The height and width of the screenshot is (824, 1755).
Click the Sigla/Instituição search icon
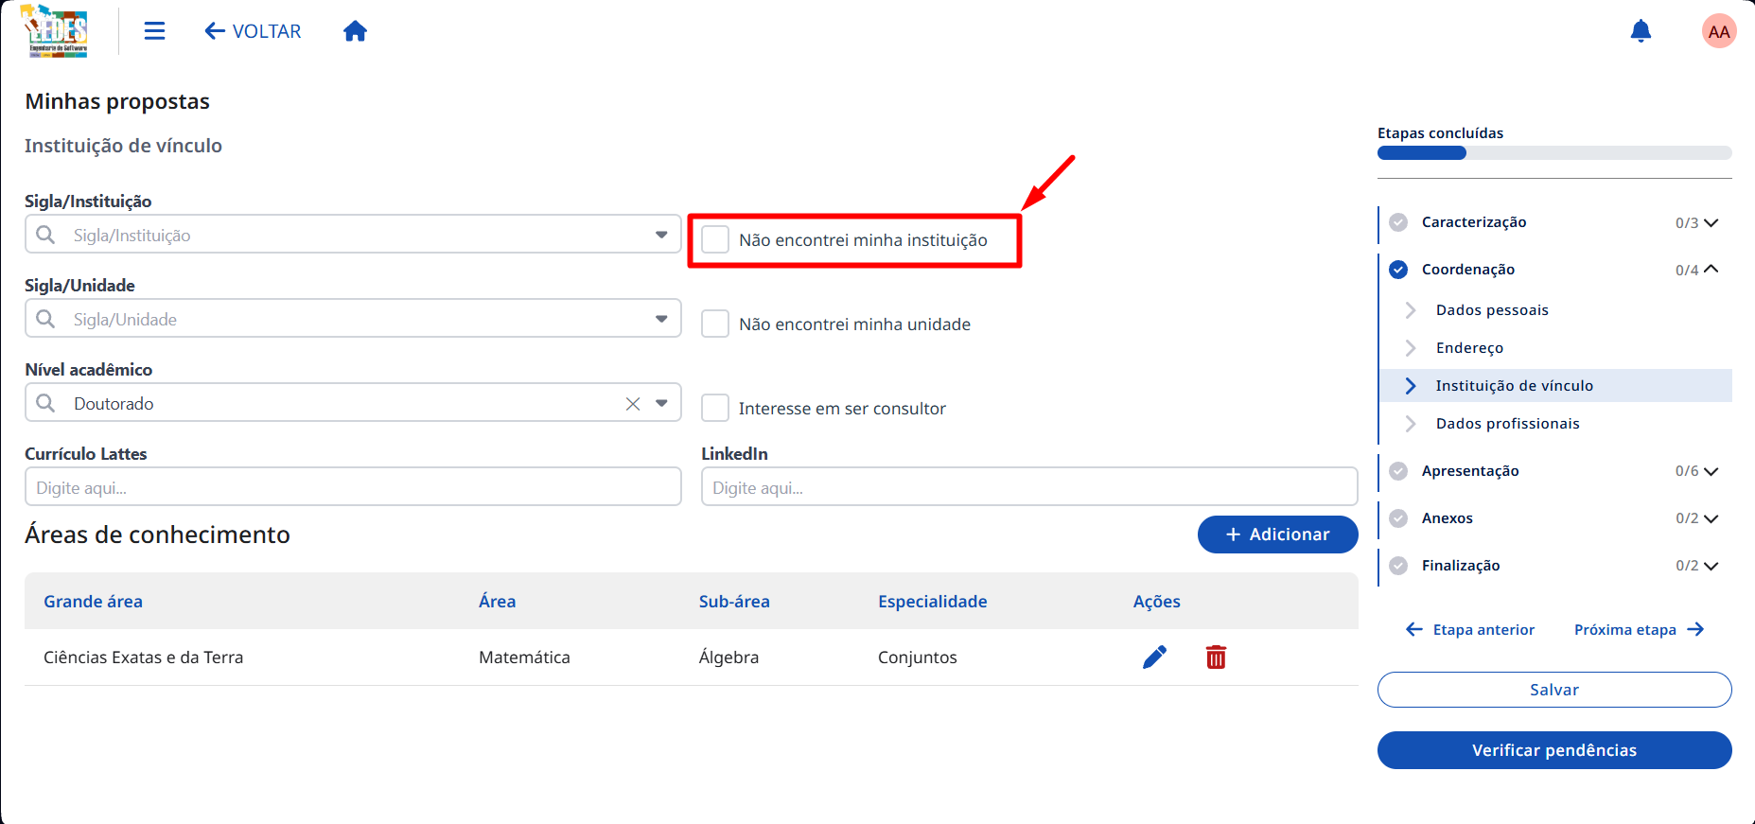tap(45, 235)
